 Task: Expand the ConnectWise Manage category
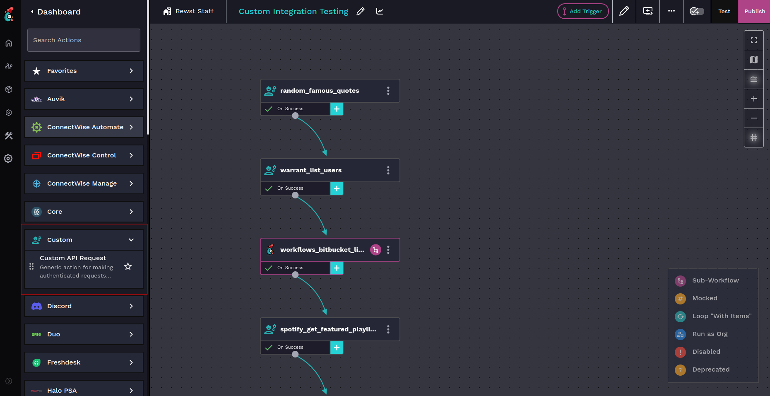pyautogui.click(x=131, y=184)
